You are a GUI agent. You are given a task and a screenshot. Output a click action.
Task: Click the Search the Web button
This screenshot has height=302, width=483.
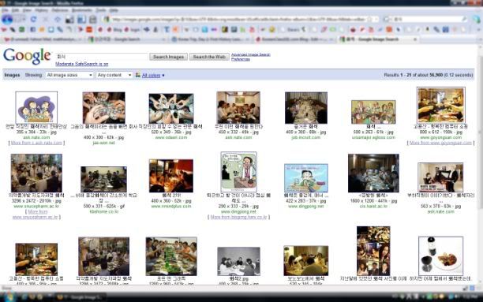tap(209, 57)
